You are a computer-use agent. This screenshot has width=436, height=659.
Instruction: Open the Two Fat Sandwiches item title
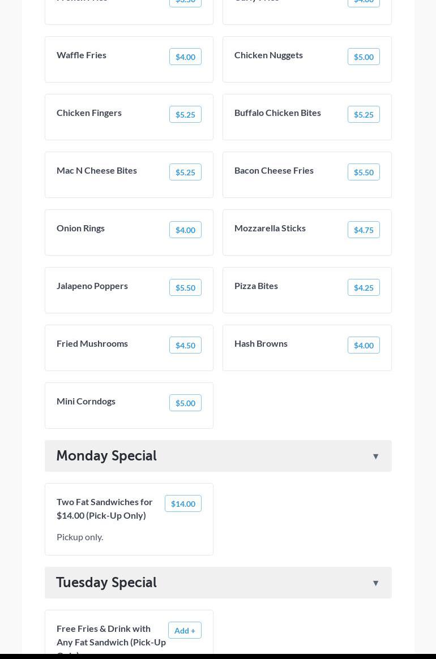105,509
